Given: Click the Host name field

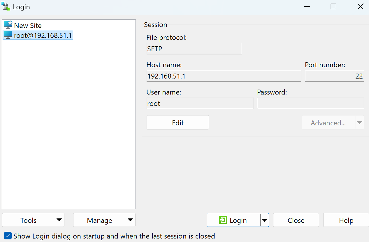Looking at the screenshot, I should (x=224, y=76).
